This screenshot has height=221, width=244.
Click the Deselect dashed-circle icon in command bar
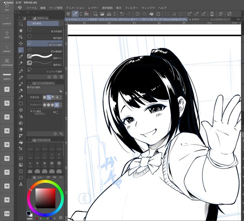point(137,14)
